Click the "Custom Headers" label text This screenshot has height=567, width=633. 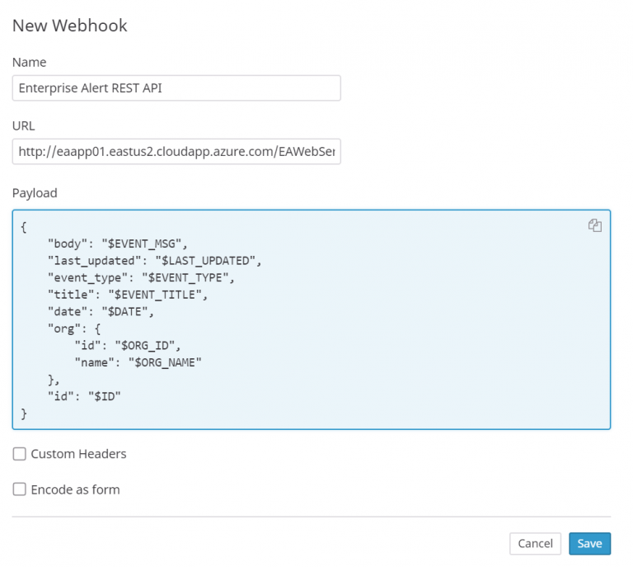(78, 454)
